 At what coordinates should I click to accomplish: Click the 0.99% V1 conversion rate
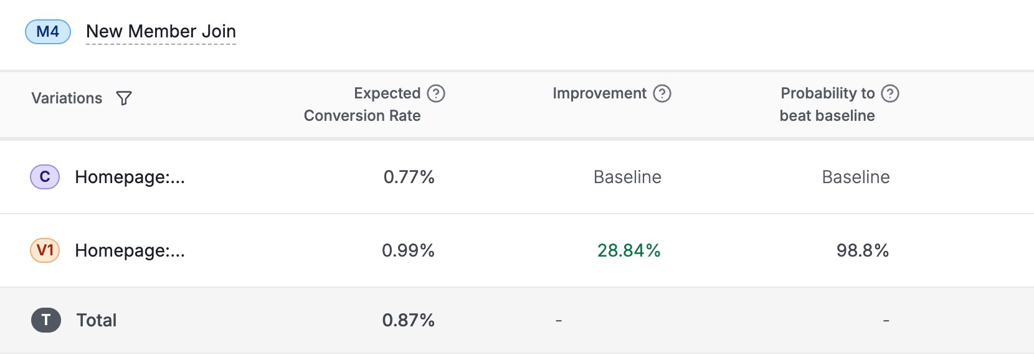point(408,250)
